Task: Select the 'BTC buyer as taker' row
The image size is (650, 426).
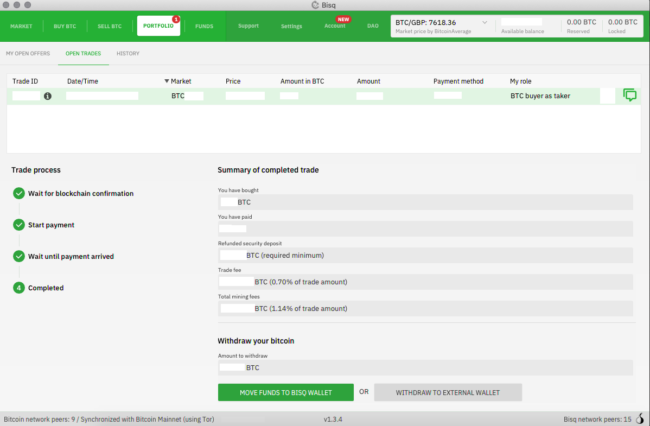Action: click(x=324, y=96)
